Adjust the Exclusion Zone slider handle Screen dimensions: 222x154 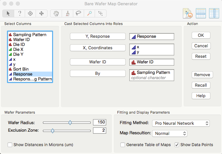coord(52,131)
